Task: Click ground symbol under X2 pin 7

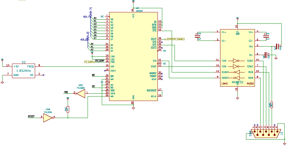Action: pyautogui.click(x=2, y=83)
